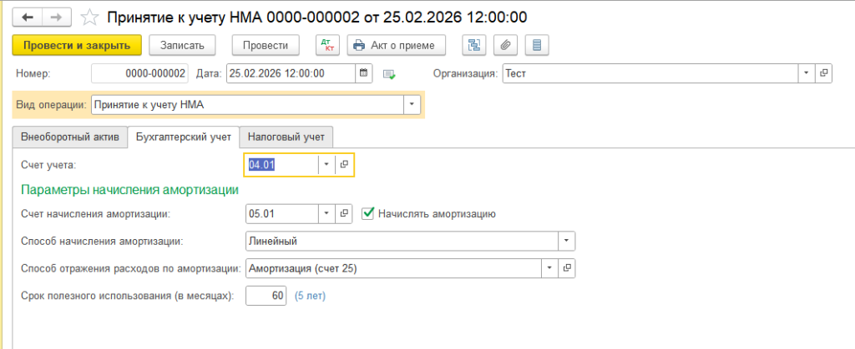Toggle Начислять амортизацию checkbox

[368, 213]
